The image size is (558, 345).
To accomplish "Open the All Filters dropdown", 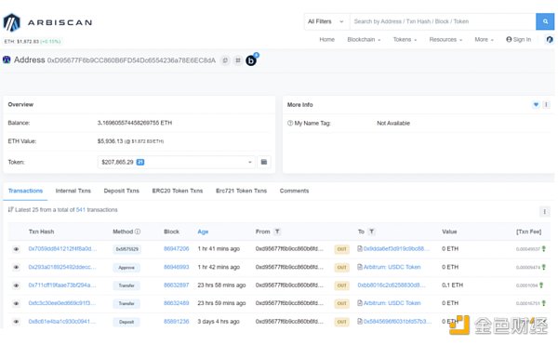I will [x=326, y=21].
